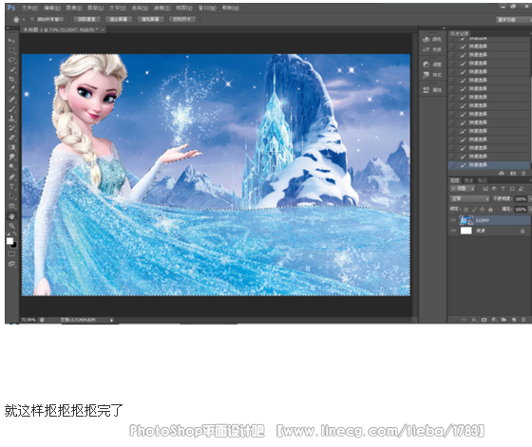Select the Brush tool
Image resolution: width=532 pixels, height=447 pixels.
pos(11,109)
